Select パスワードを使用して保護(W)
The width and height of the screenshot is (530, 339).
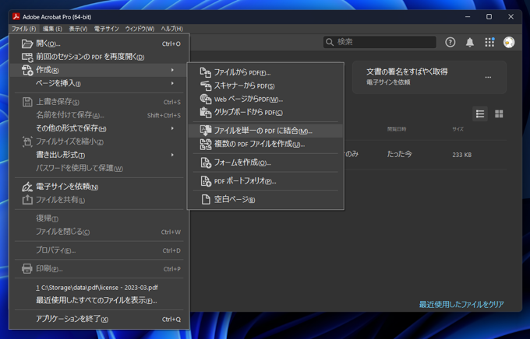pyautogui.click(x=99, y=168)
